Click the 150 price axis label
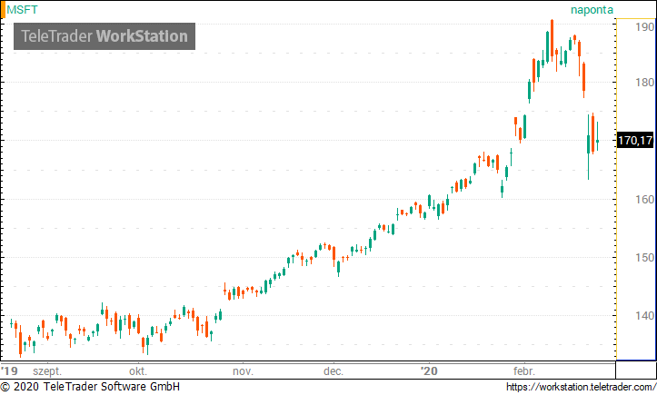This screenshot has width=657, height=395. (644, 258)
